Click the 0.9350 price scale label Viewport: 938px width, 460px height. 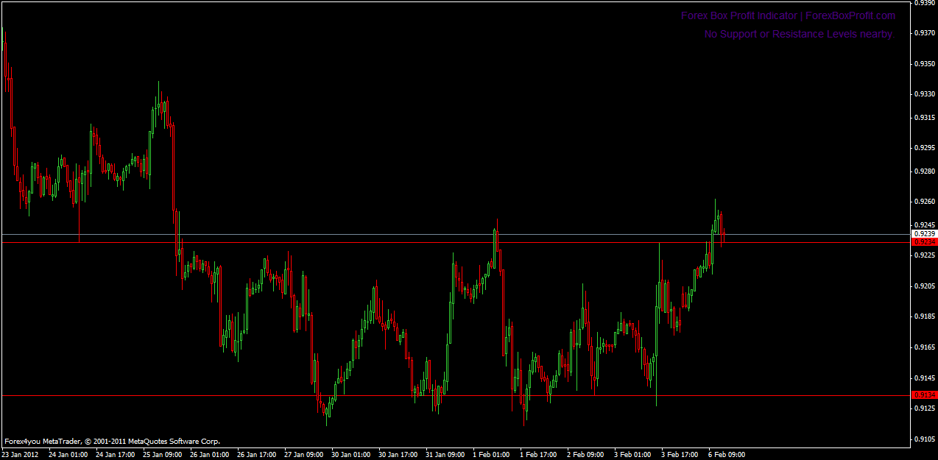pos(925,64)
